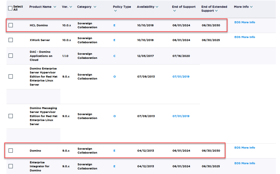Open the Ver. column sort dropdown
The width and height of the screenshot is (280, 174).
[71, 7]
